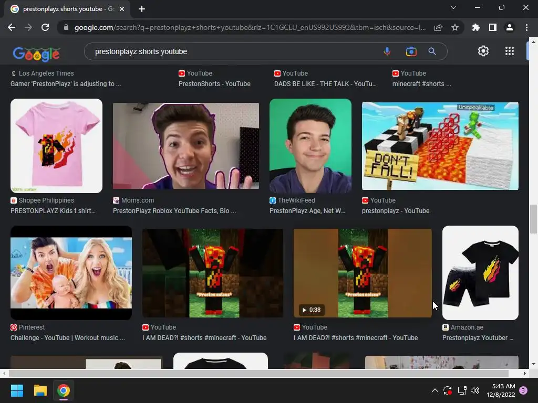Click the URL address bar
Viewport: 538px width, 403px height.
(x=250, y=27)
